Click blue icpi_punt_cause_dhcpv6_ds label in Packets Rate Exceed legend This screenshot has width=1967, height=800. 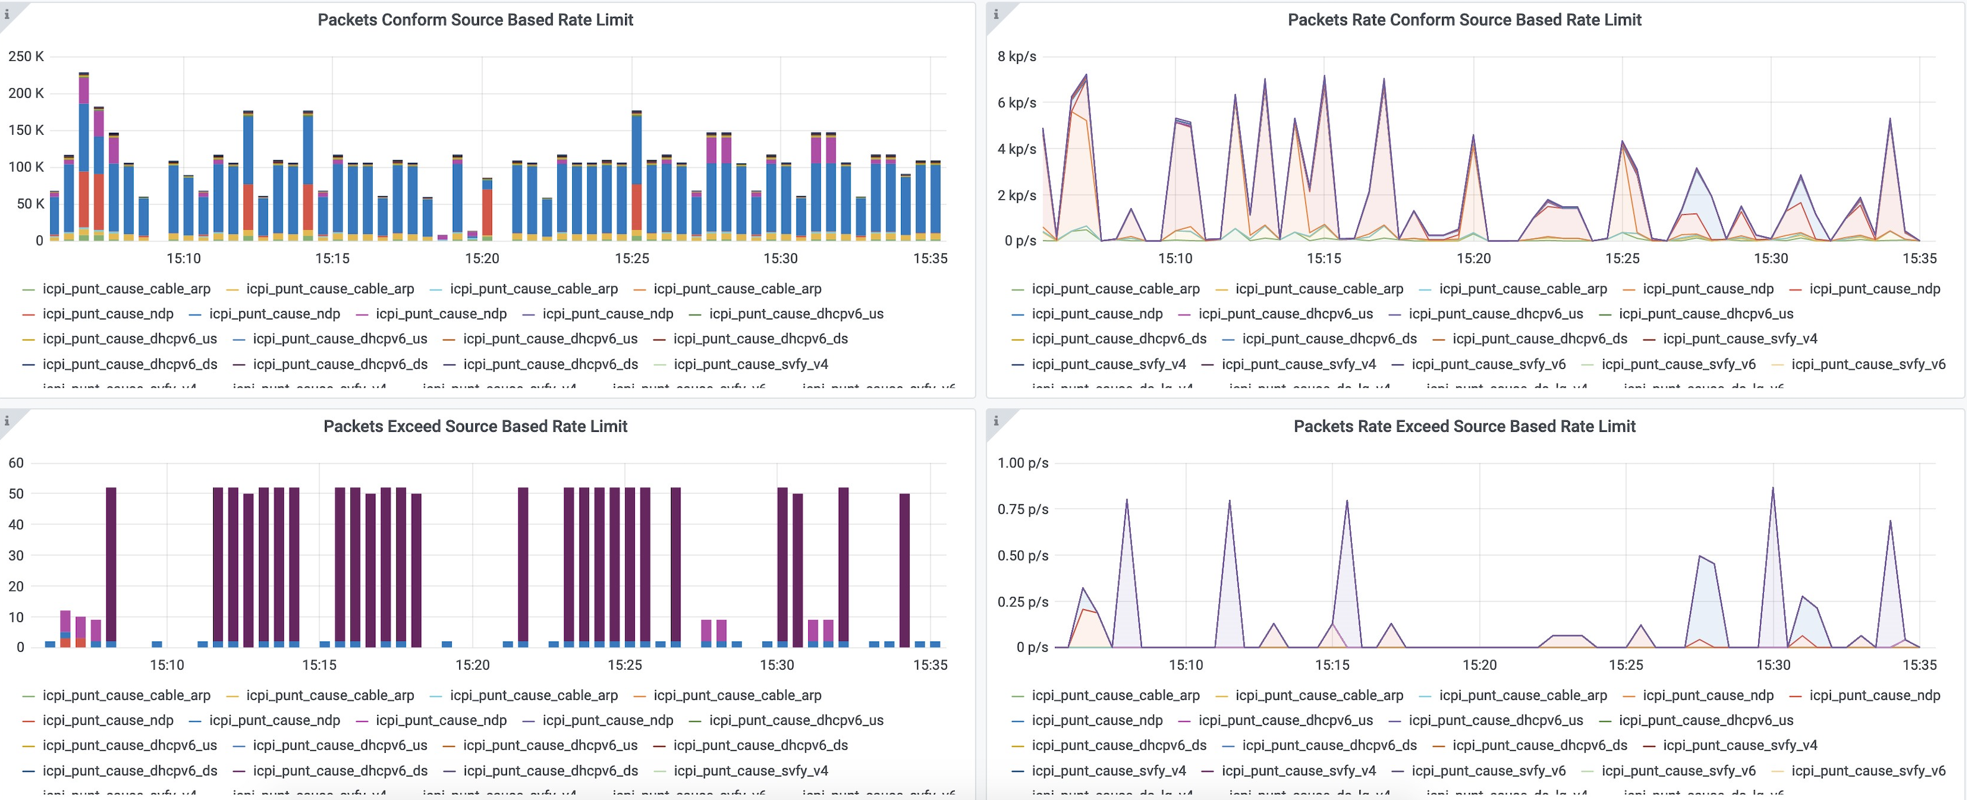[1330, 745]
